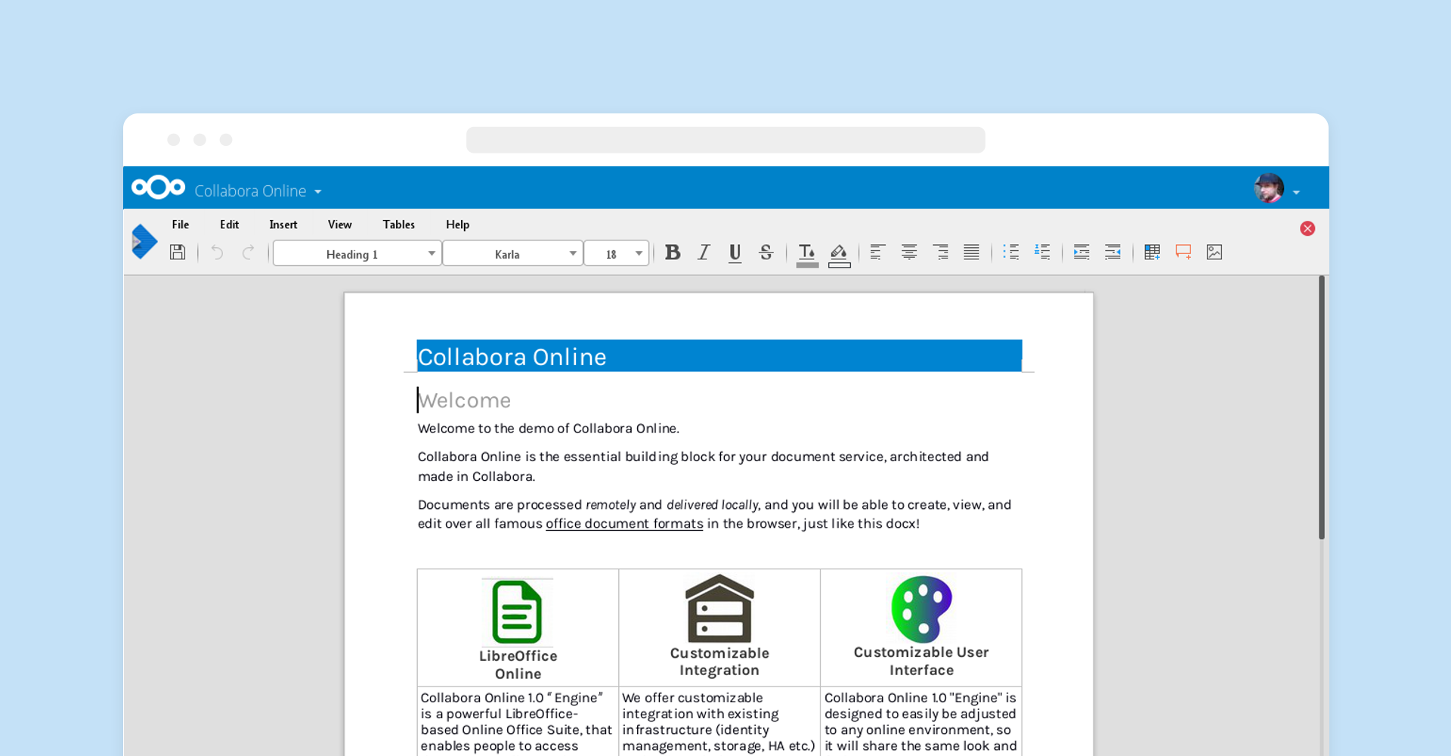Screen dimensions: 1451x756
Task: Decrease paragraph indent
Action: pos(1112,253)
